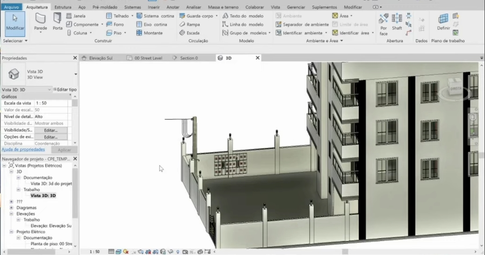Viewport: 485px width, 255px height.
Task: Collapse the Elevações tree node
Action: coord(12,214)
